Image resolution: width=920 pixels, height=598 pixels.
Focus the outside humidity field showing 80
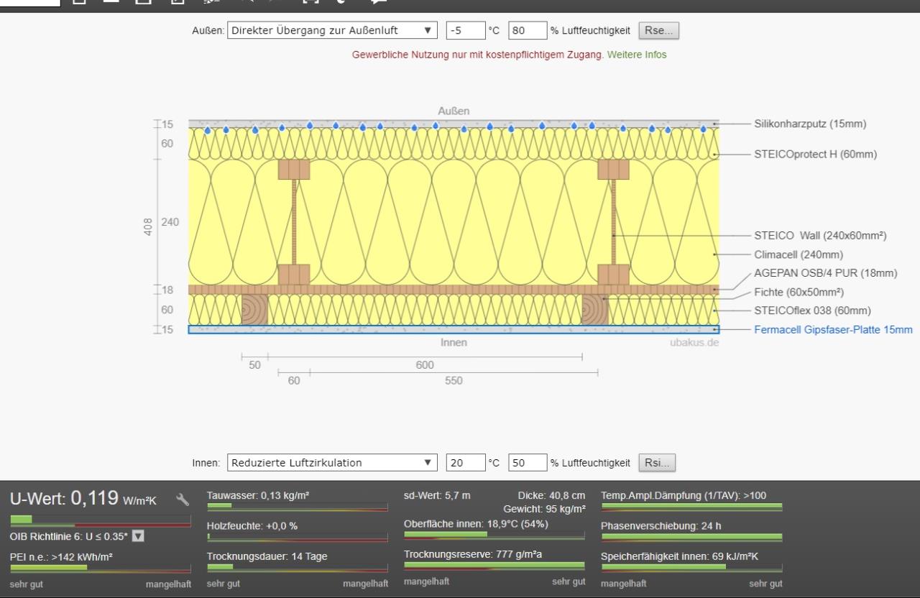tap(527, 30)
